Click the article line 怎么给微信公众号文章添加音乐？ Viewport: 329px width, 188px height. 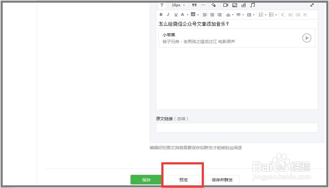click(x=193, y=24)
